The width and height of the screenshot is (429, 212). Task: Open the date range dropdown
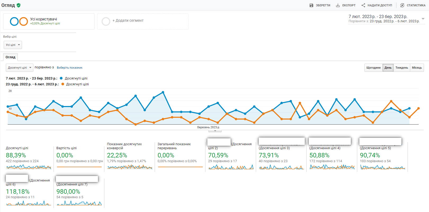[x=423, y=19]
